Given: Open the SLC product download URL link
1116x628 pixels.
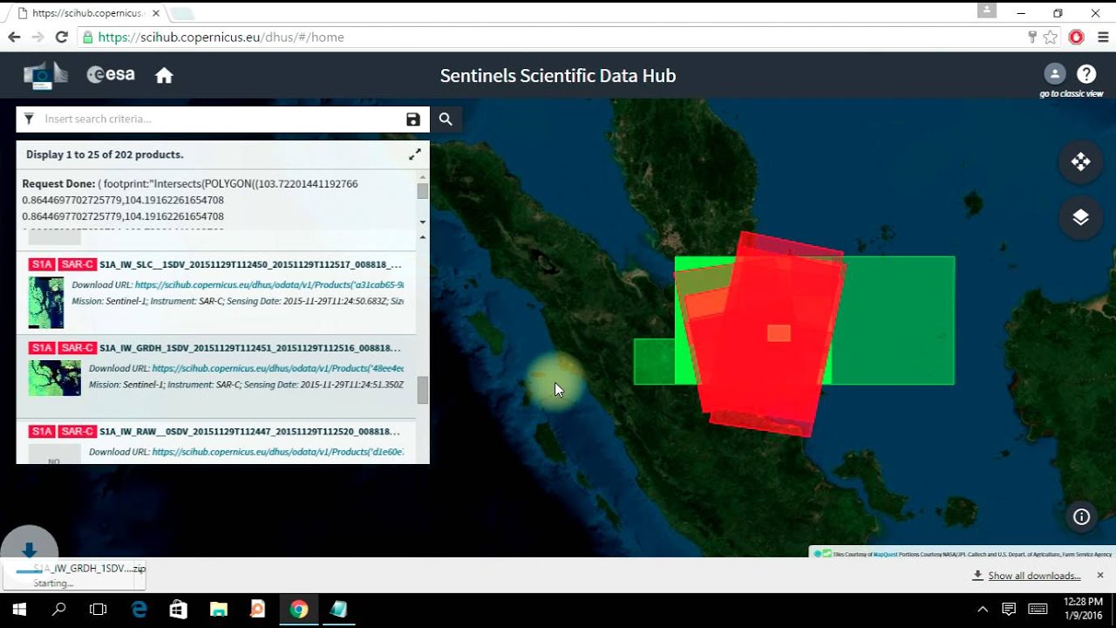Looking at the screenshot, I should pos(269,284).
